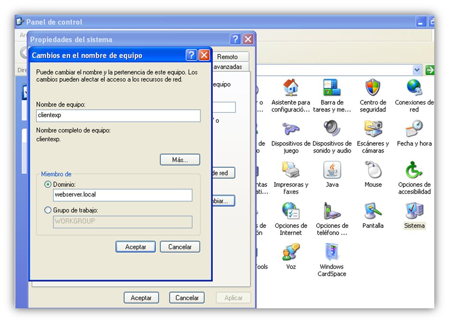This screenshot has width=449, height=323.
Task: Open Opciones de Internet icon
Action: coord(291,211)
